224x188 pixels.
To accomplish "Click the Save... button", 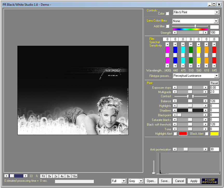I will tap(165, 181).
